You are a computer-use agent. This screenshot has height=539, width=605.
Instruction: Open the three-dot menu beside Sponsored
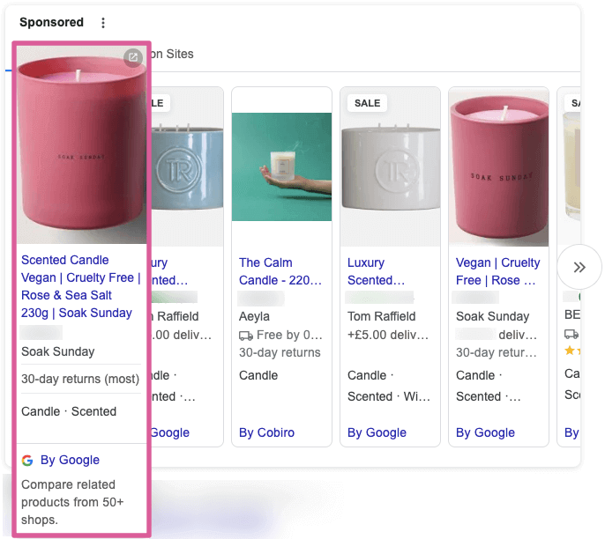click(x=102, y=23)
